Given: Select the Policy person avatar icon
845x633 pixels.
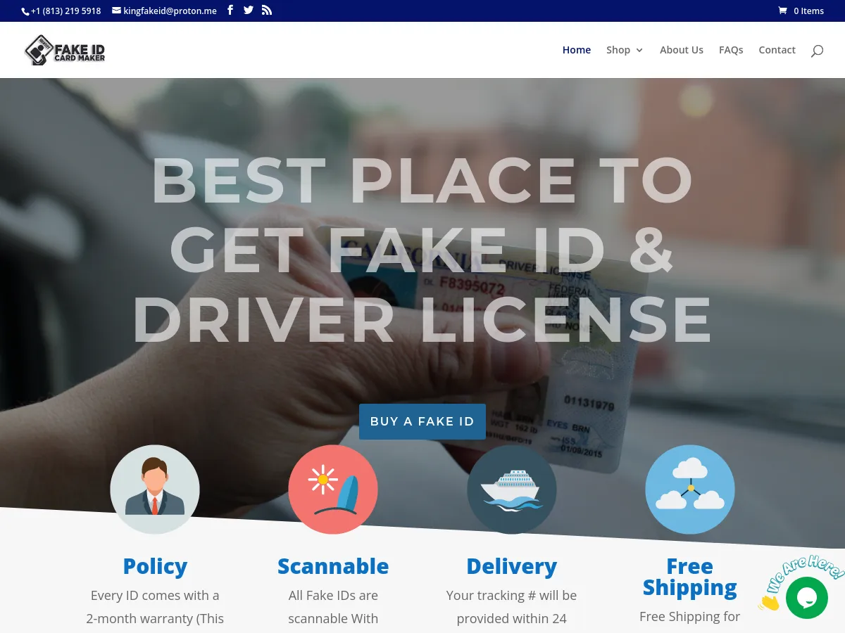Looking at the screenshot, I should pyautogui.click(x=155, y=489).
